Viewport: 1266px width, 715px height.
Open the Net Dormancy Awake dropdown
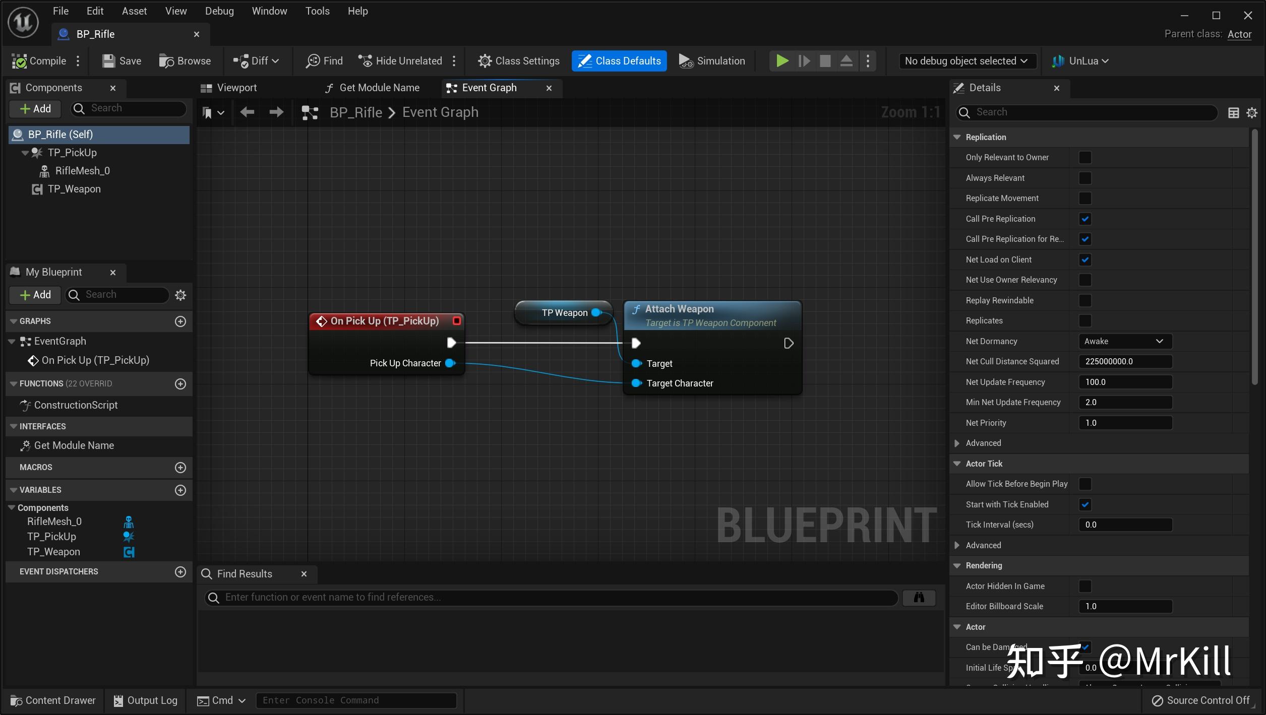(1125, 341)
